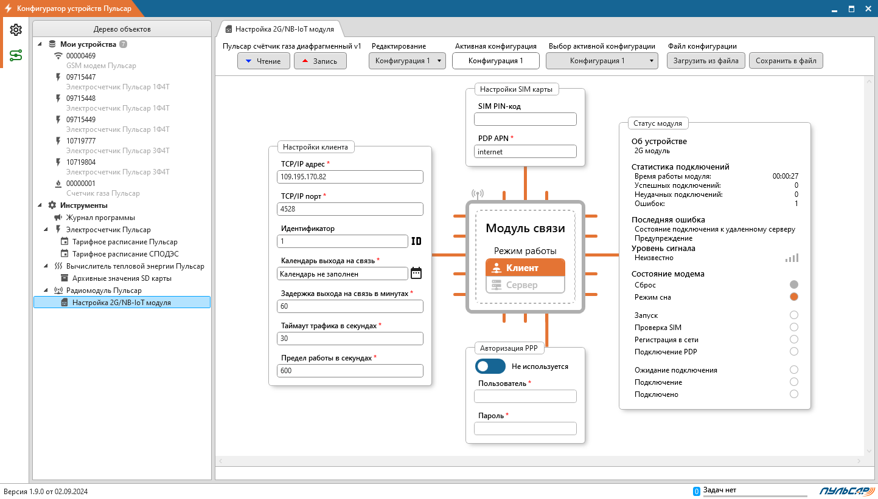Focus the SIM PIN-код field
The height and width of the screenshot is (499, 878).
(x=525, y=119)
